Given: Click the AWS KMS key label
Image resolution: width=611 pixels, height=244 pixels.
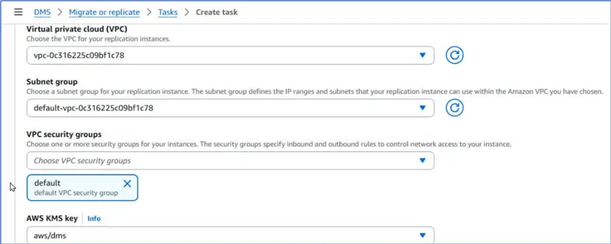Looking at the screenshot, I should click(x=52, y=218).
